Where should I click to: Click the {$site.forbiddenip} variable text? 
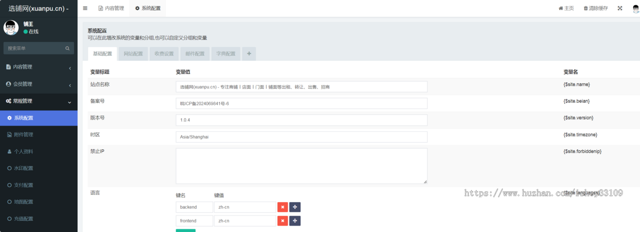tap(582, 151)
